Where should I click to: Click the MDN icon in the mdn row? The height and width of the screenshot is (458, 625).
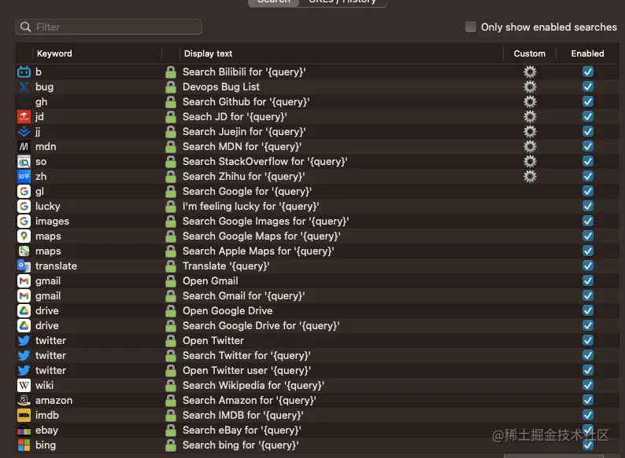(x=24, y=147)
